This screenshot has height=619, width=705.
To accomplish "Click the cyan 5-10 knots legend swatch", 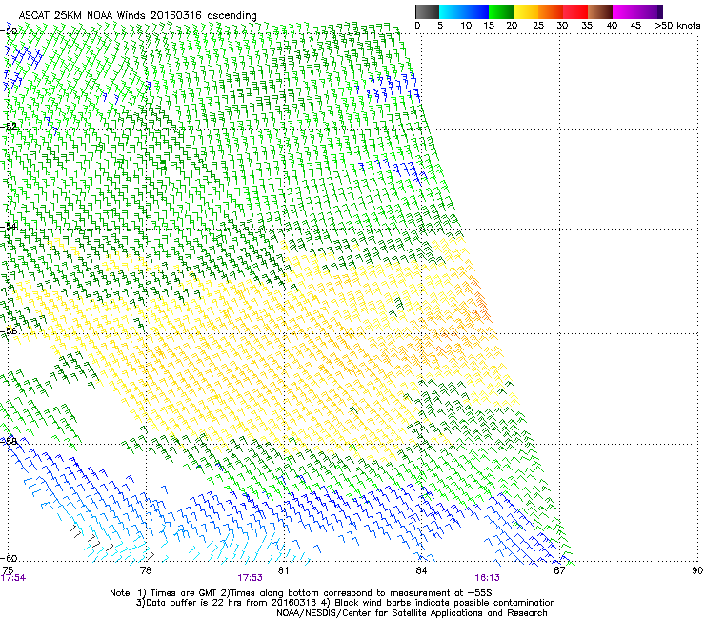I will (452, 11).
